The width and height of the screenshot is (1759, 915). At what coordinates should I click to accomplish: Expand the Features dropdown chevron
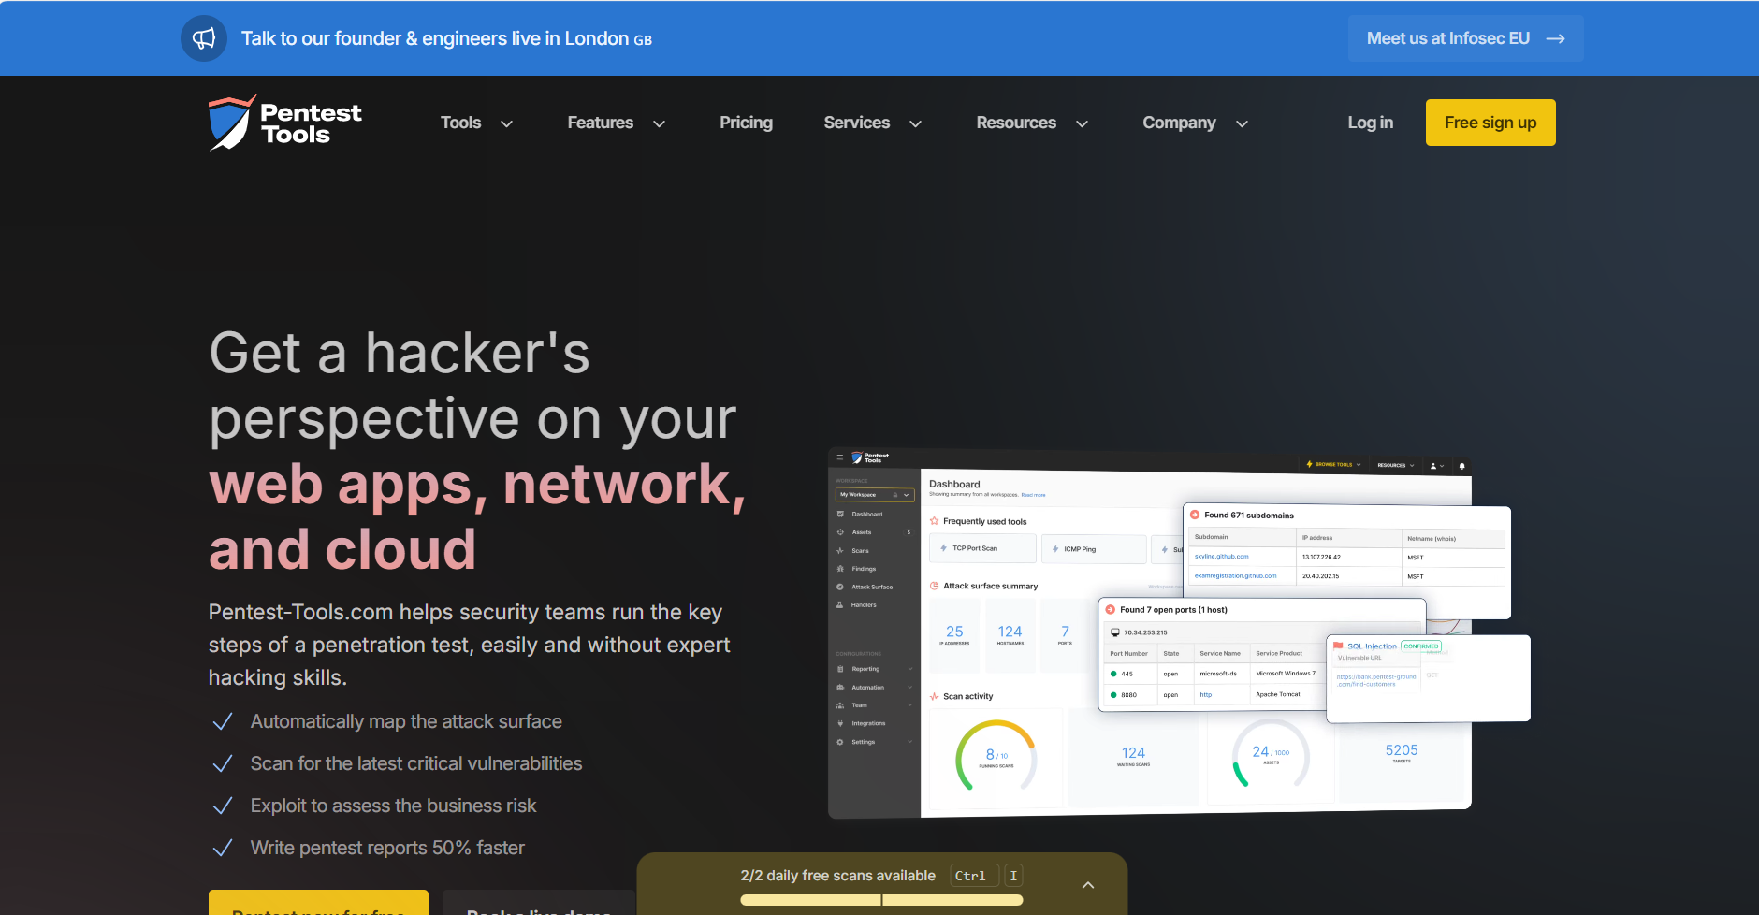[x=659, y=123]
